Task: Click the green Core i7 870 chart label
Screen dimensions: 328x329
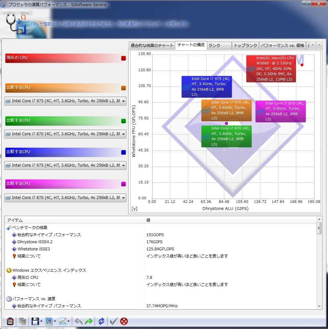Action: pos(226,137)
